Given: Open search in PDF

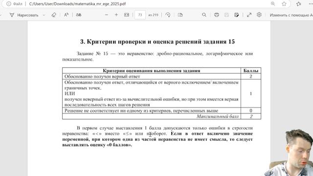Looking at the screenshot, I should point(204,15).
